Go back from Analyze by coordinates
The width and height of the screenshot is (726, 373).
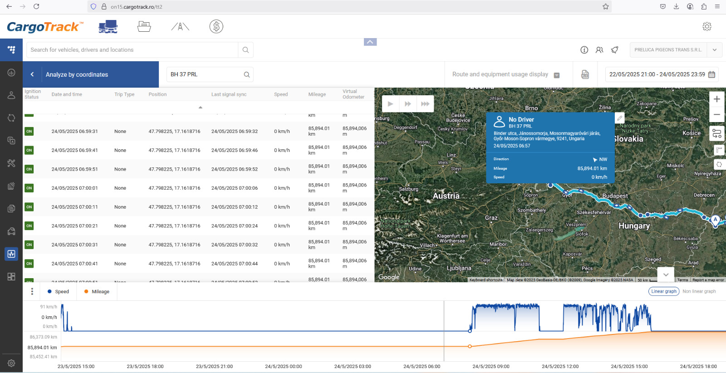32,74
